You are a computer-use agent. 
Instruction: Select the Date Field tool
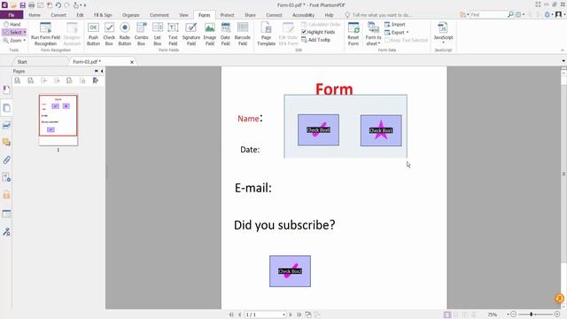tap(225, 34)
